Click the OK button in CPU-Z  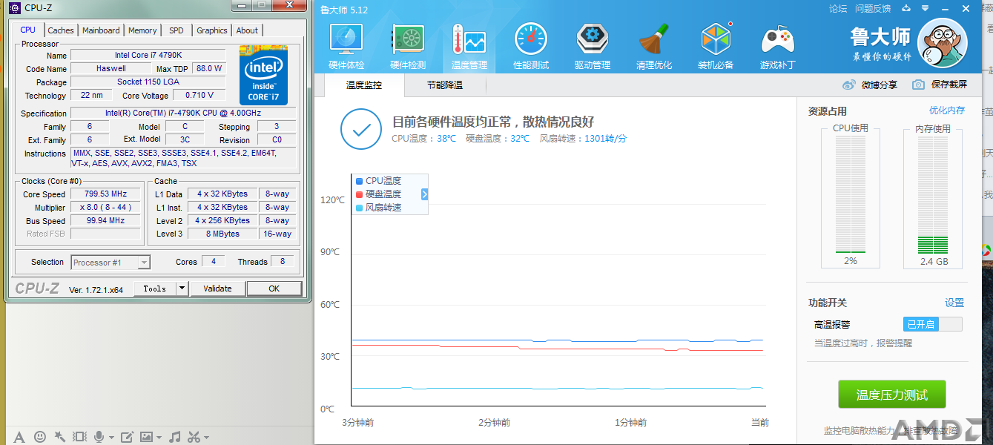tap(274, 289)
